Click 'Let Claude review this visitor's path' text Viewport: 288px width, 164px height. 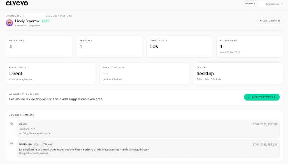tap(56, 99)
